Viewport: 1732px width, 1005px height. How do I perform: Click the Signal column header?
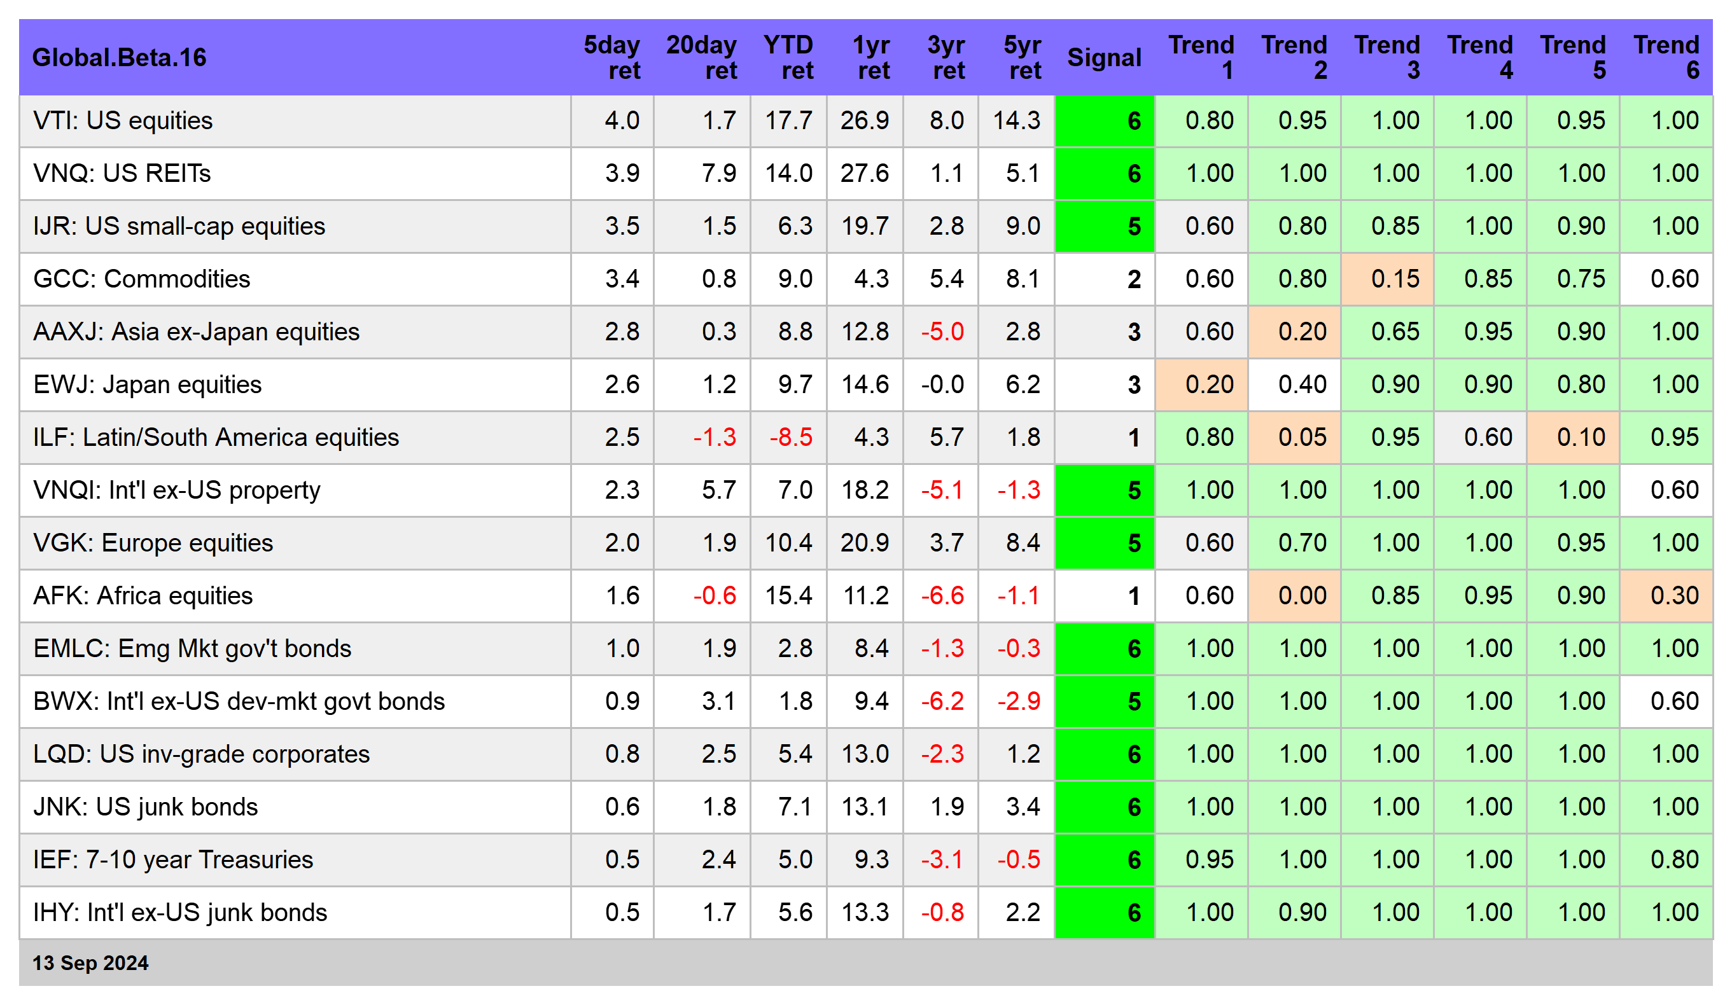click(x=1104, y=57)
